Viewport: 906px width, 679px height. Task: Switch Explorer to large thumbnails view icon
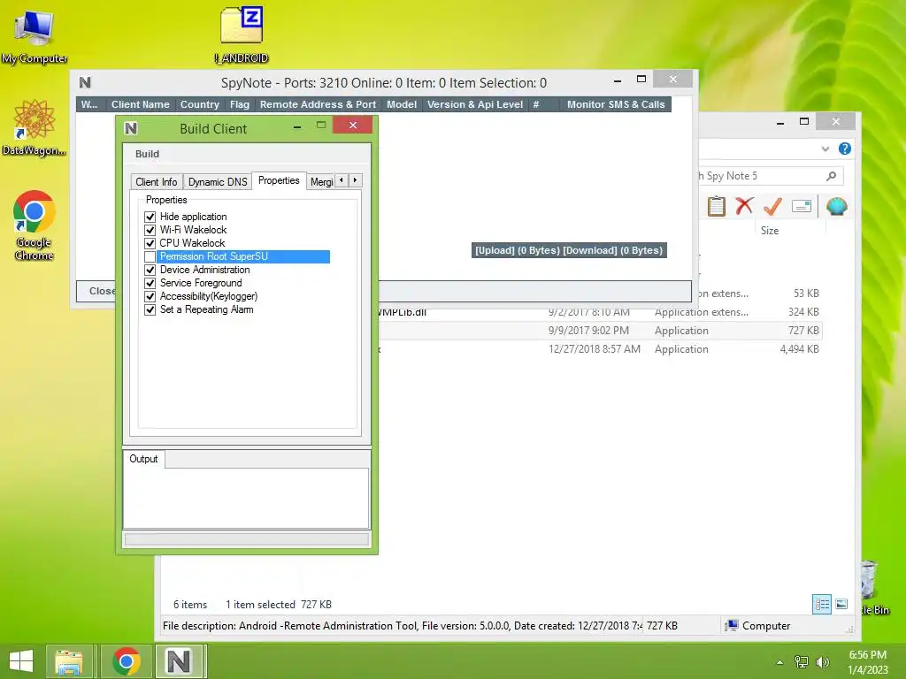(x=842, y=604)
